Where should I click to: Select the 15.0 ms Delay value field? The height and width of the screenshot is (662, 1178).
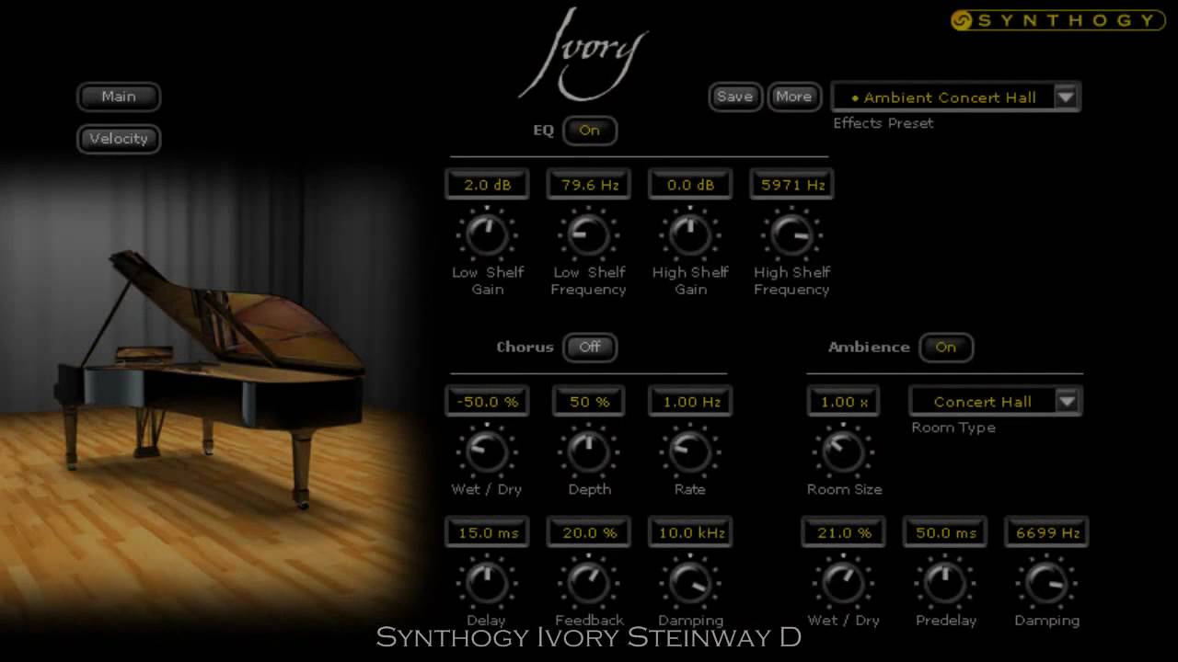(x=487, y=532)
